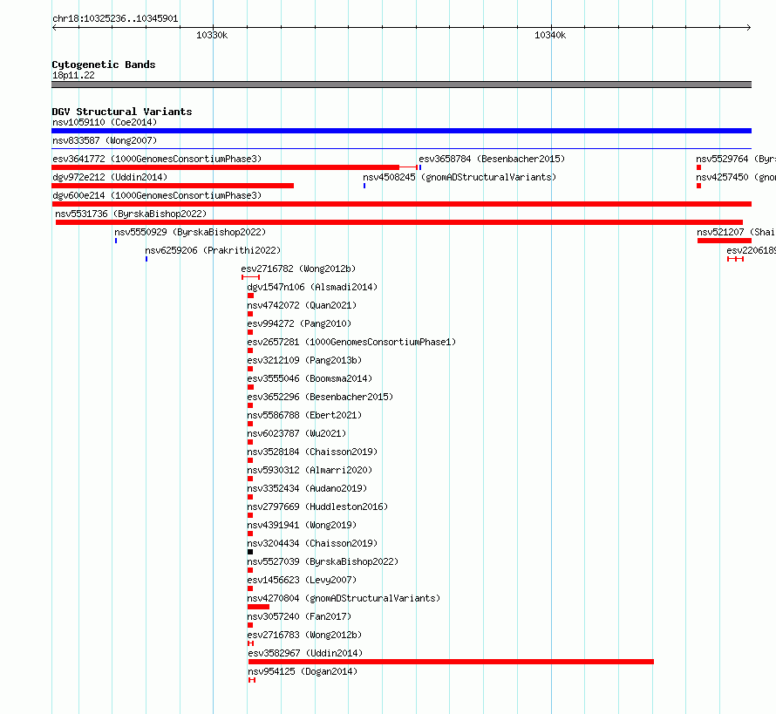This screenshot has height=714, width=776.
Task: Open nsv3352434 (Audano2019) variant
Action: point(307,488)
